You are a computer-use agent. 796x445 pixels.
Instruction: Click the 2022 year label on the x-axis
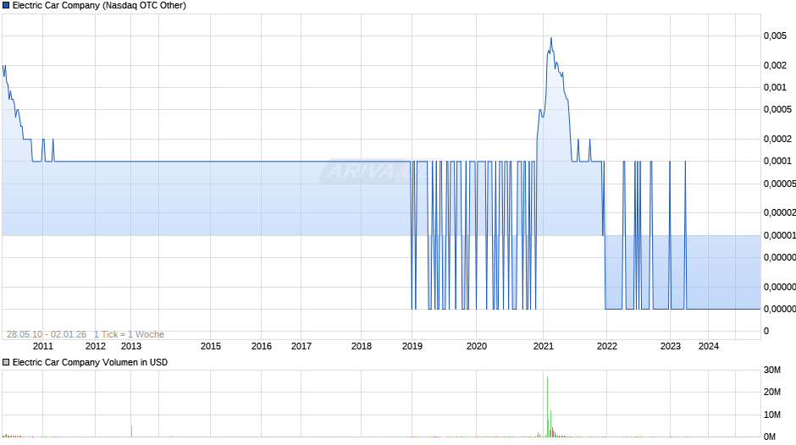click(x=606, y=346)
